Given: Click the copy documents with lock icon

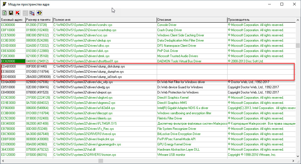Looking at the screenshot, I should [32, 13].
